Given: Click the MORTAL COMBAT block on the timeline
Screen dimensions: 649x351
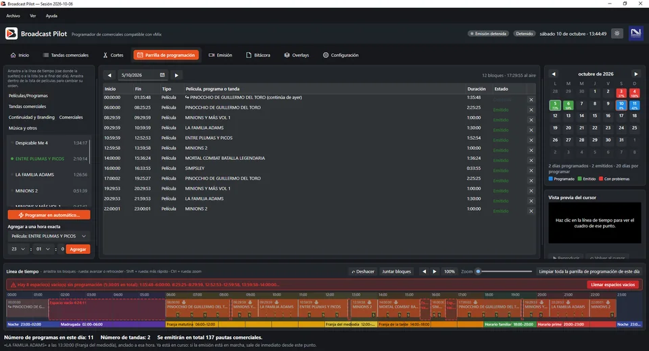Looking at the screenshot, I should (398, 309).
